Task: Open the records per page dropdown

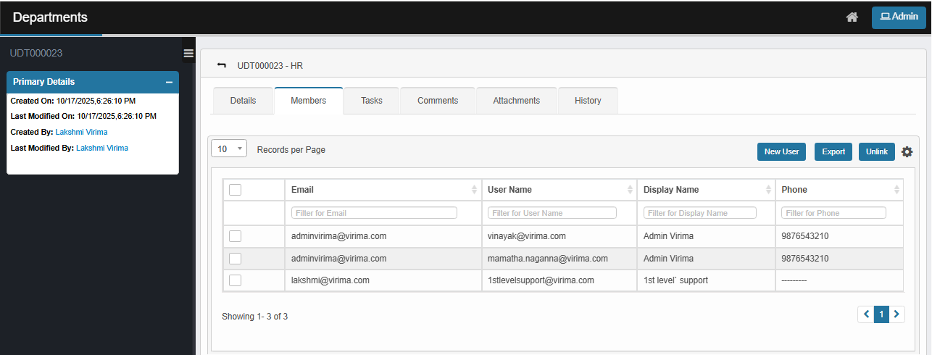Action: pos(229,149)
